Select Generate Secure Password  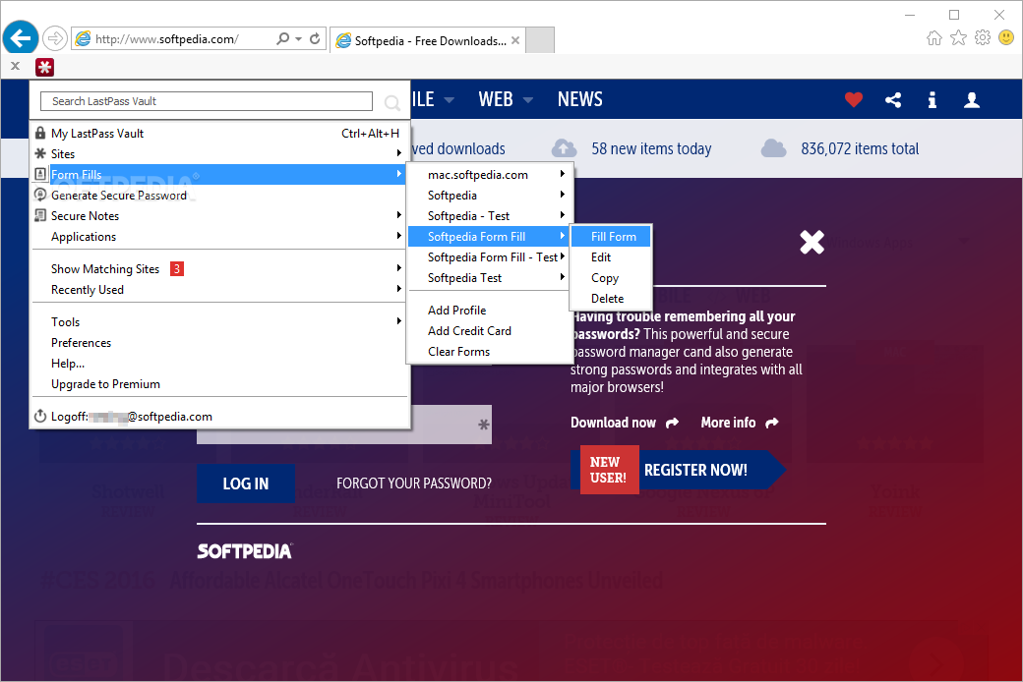coord(220,195)
